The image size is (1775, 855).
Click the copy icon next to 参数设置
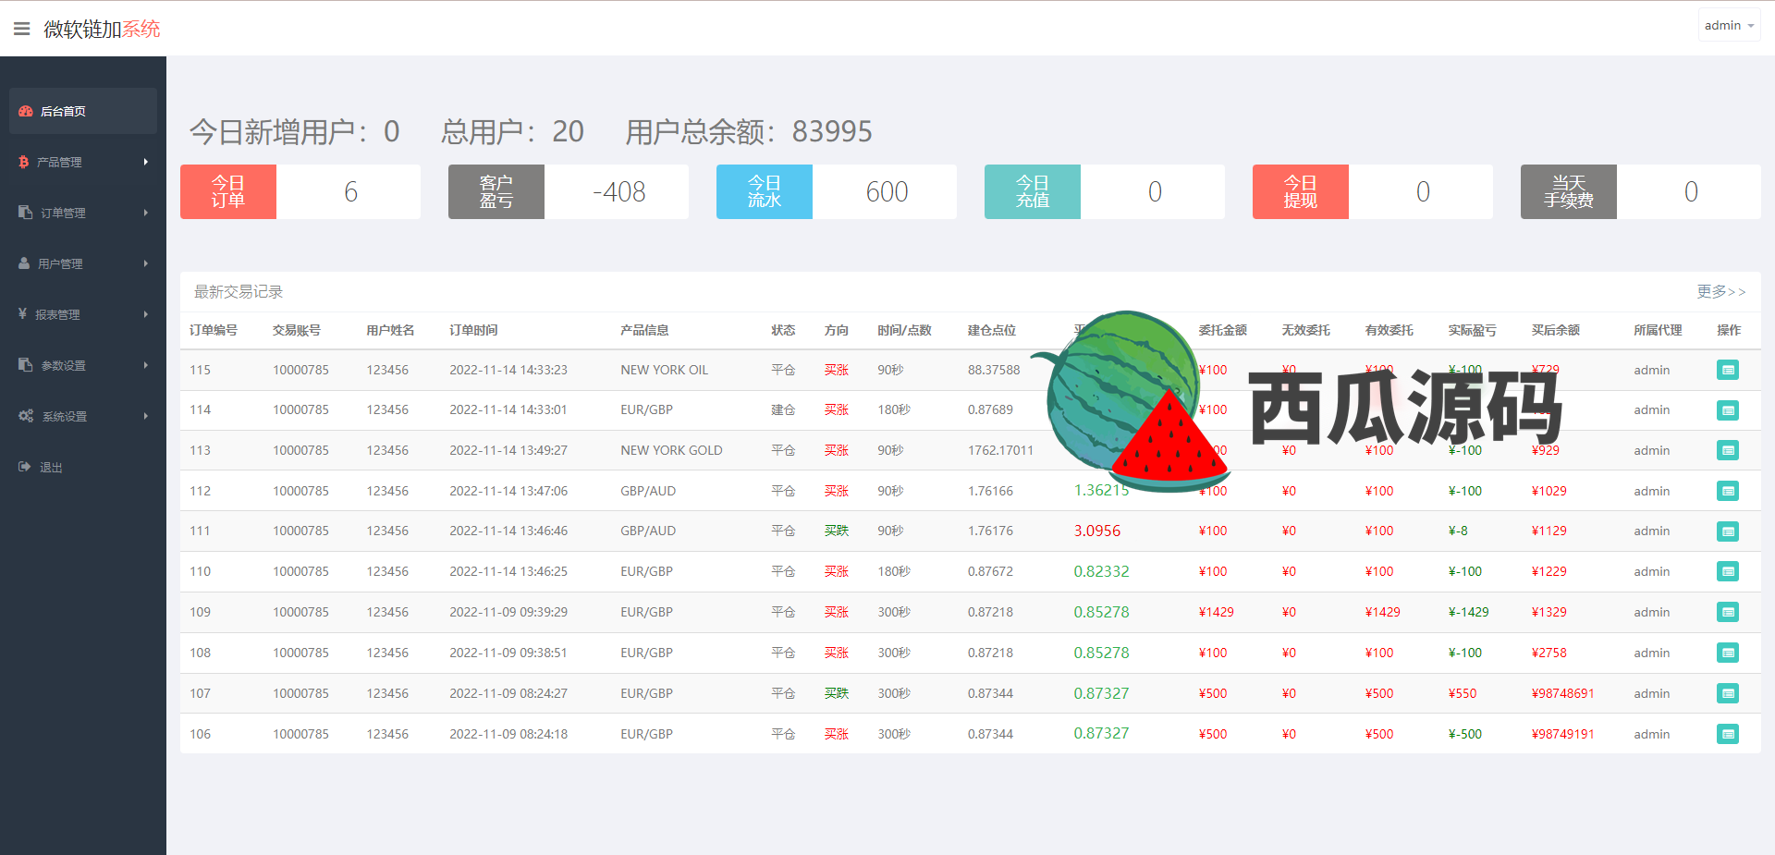[x=26, y=365]
